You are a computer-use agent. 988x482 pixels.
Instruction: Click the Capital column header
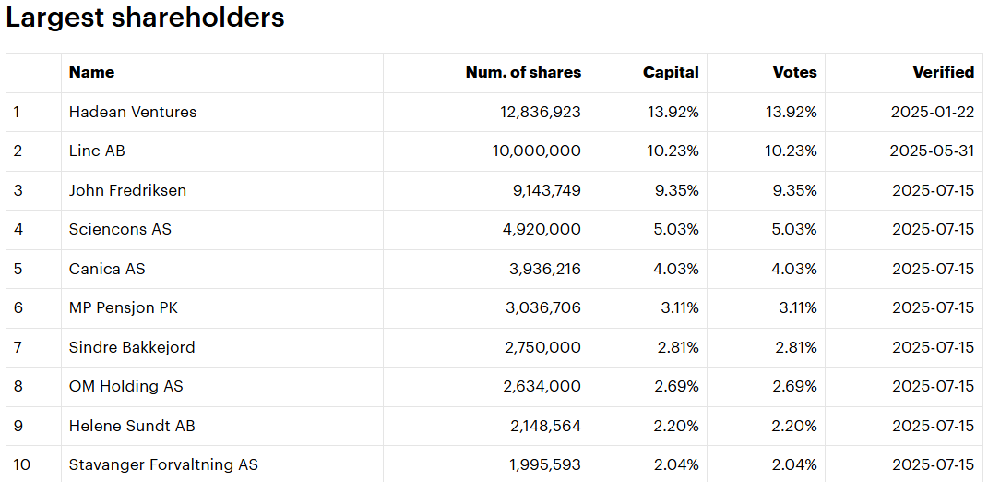coord(671,73)
